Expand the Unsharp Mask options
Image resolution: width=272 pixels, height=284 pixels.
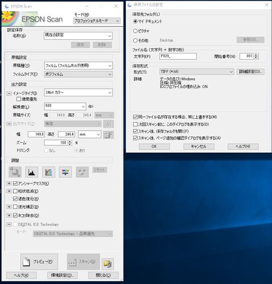pos(9,183)
